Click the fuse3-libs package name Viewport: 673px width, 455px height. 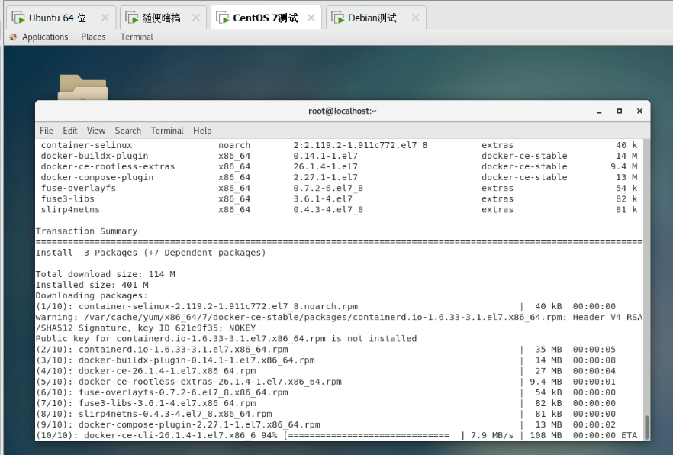[x=67, y=198]
